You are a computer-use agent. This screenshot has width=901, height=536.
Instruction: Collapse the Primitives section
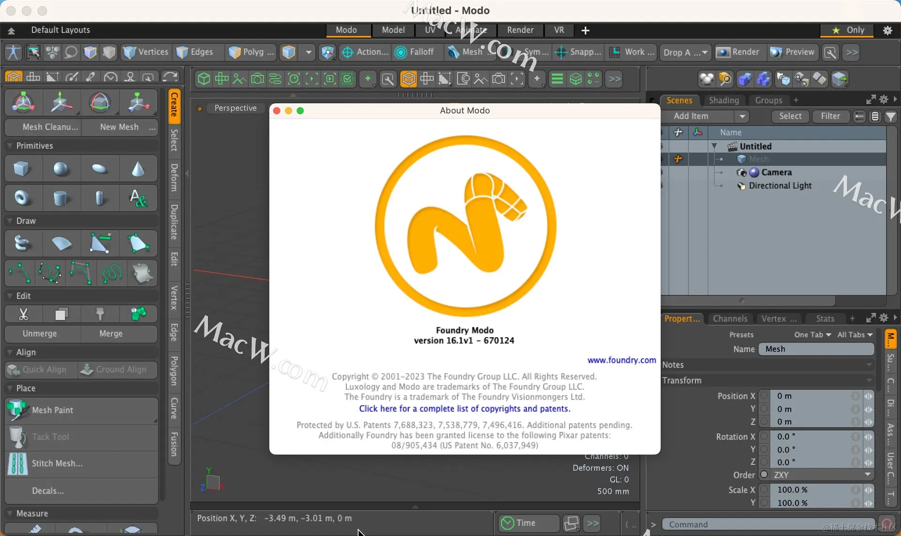tap(10, 146)
